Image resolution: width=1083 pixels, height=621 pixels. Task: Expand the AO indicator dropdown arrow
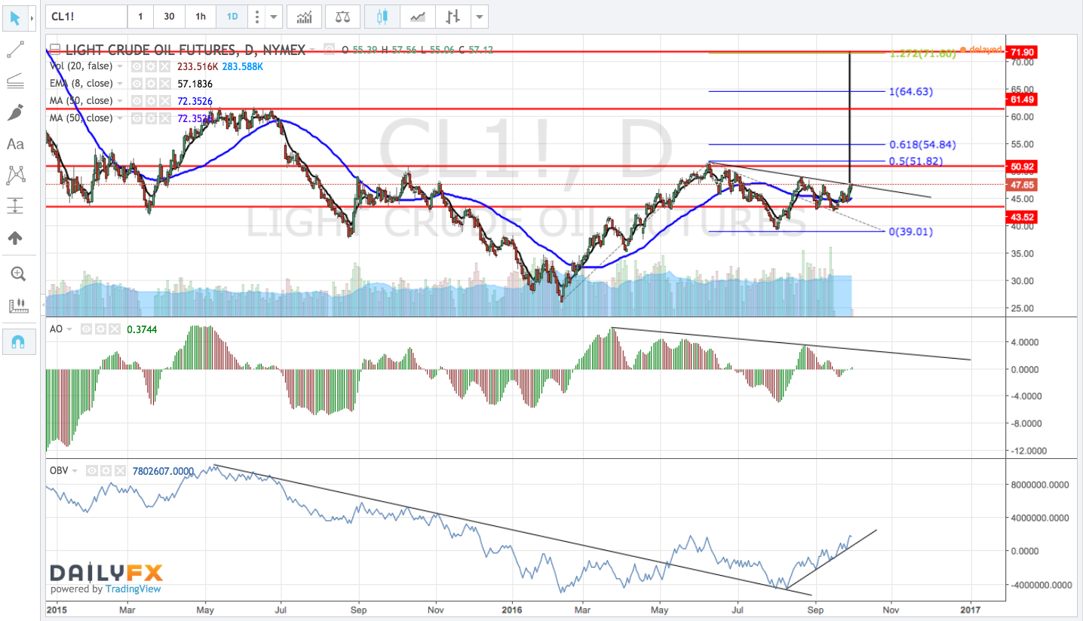pos(69,329)
